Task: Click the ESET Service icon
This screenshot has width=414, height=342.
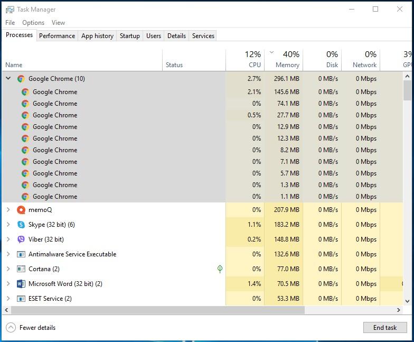Action: 21,299
